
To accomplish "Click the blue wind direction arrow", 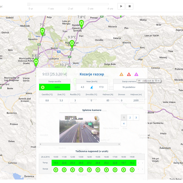I will [x=91, y=87].
